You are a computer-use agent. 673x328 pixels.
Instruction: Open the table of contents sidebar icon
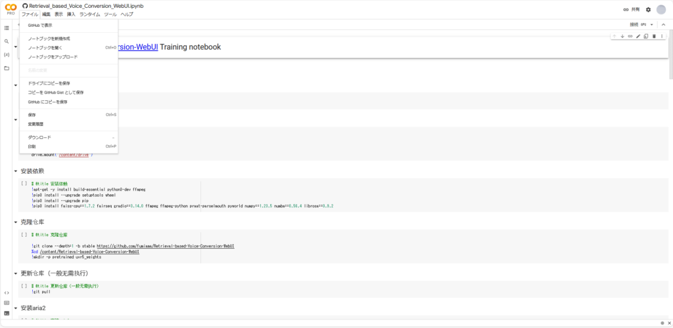click(x=7, y=28)
